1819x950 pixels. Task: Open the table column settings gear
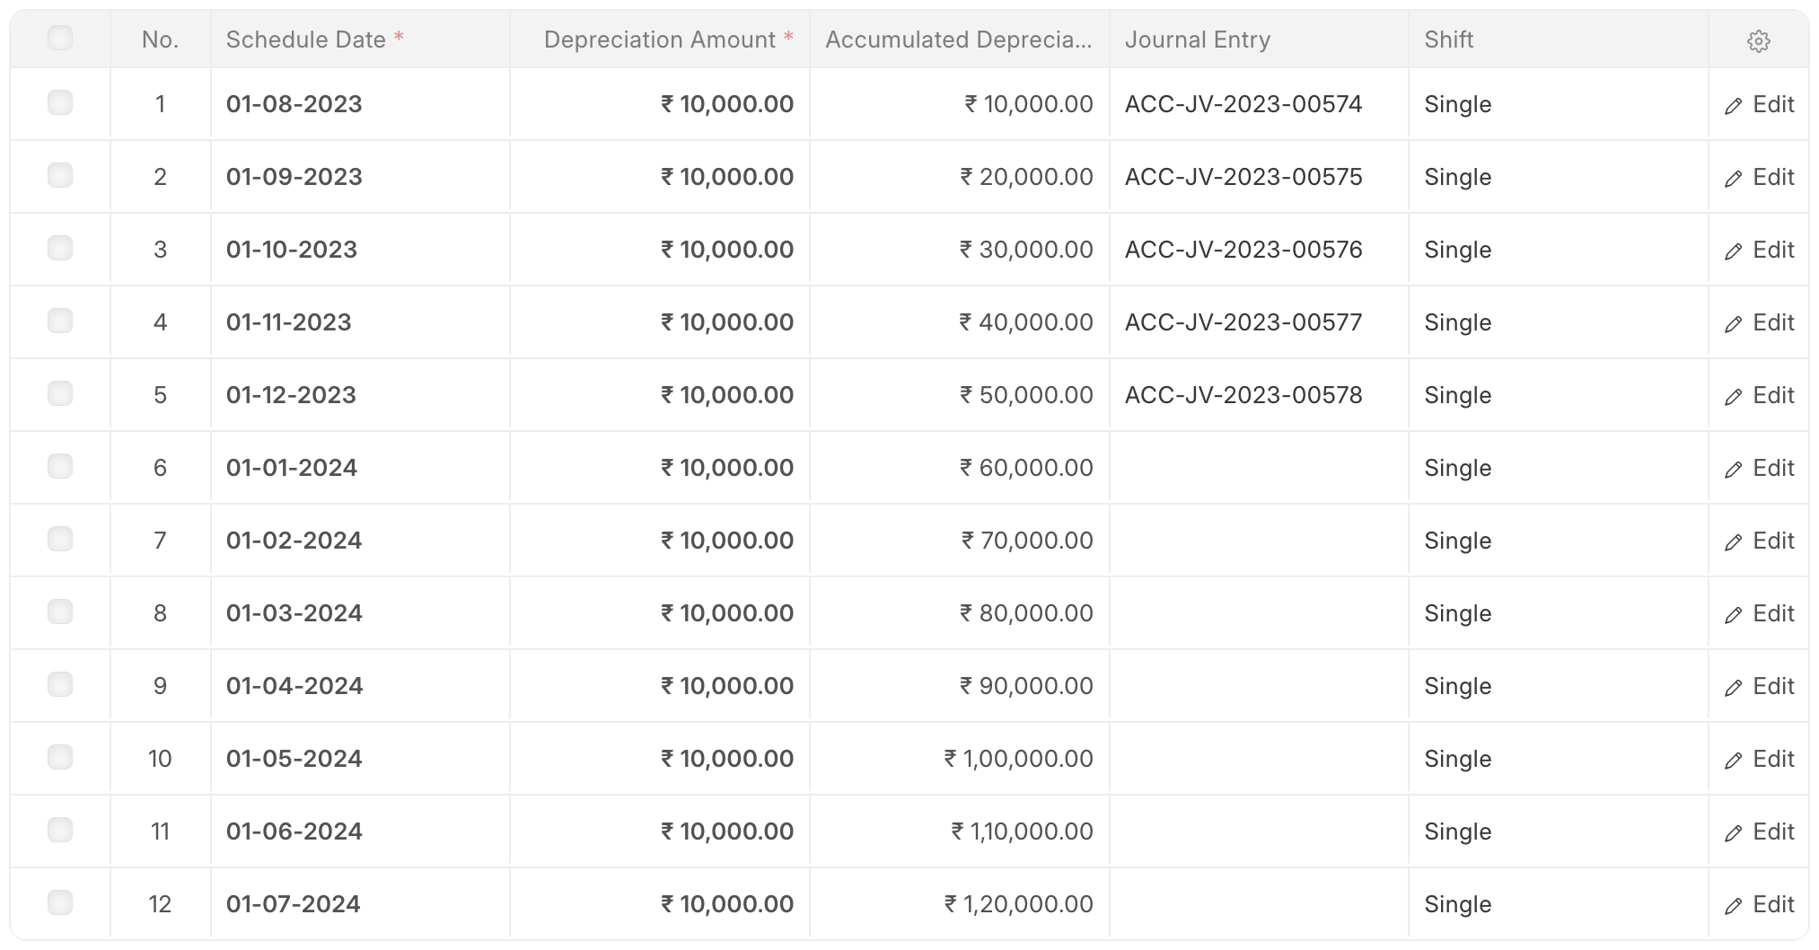pos(1758,40)
